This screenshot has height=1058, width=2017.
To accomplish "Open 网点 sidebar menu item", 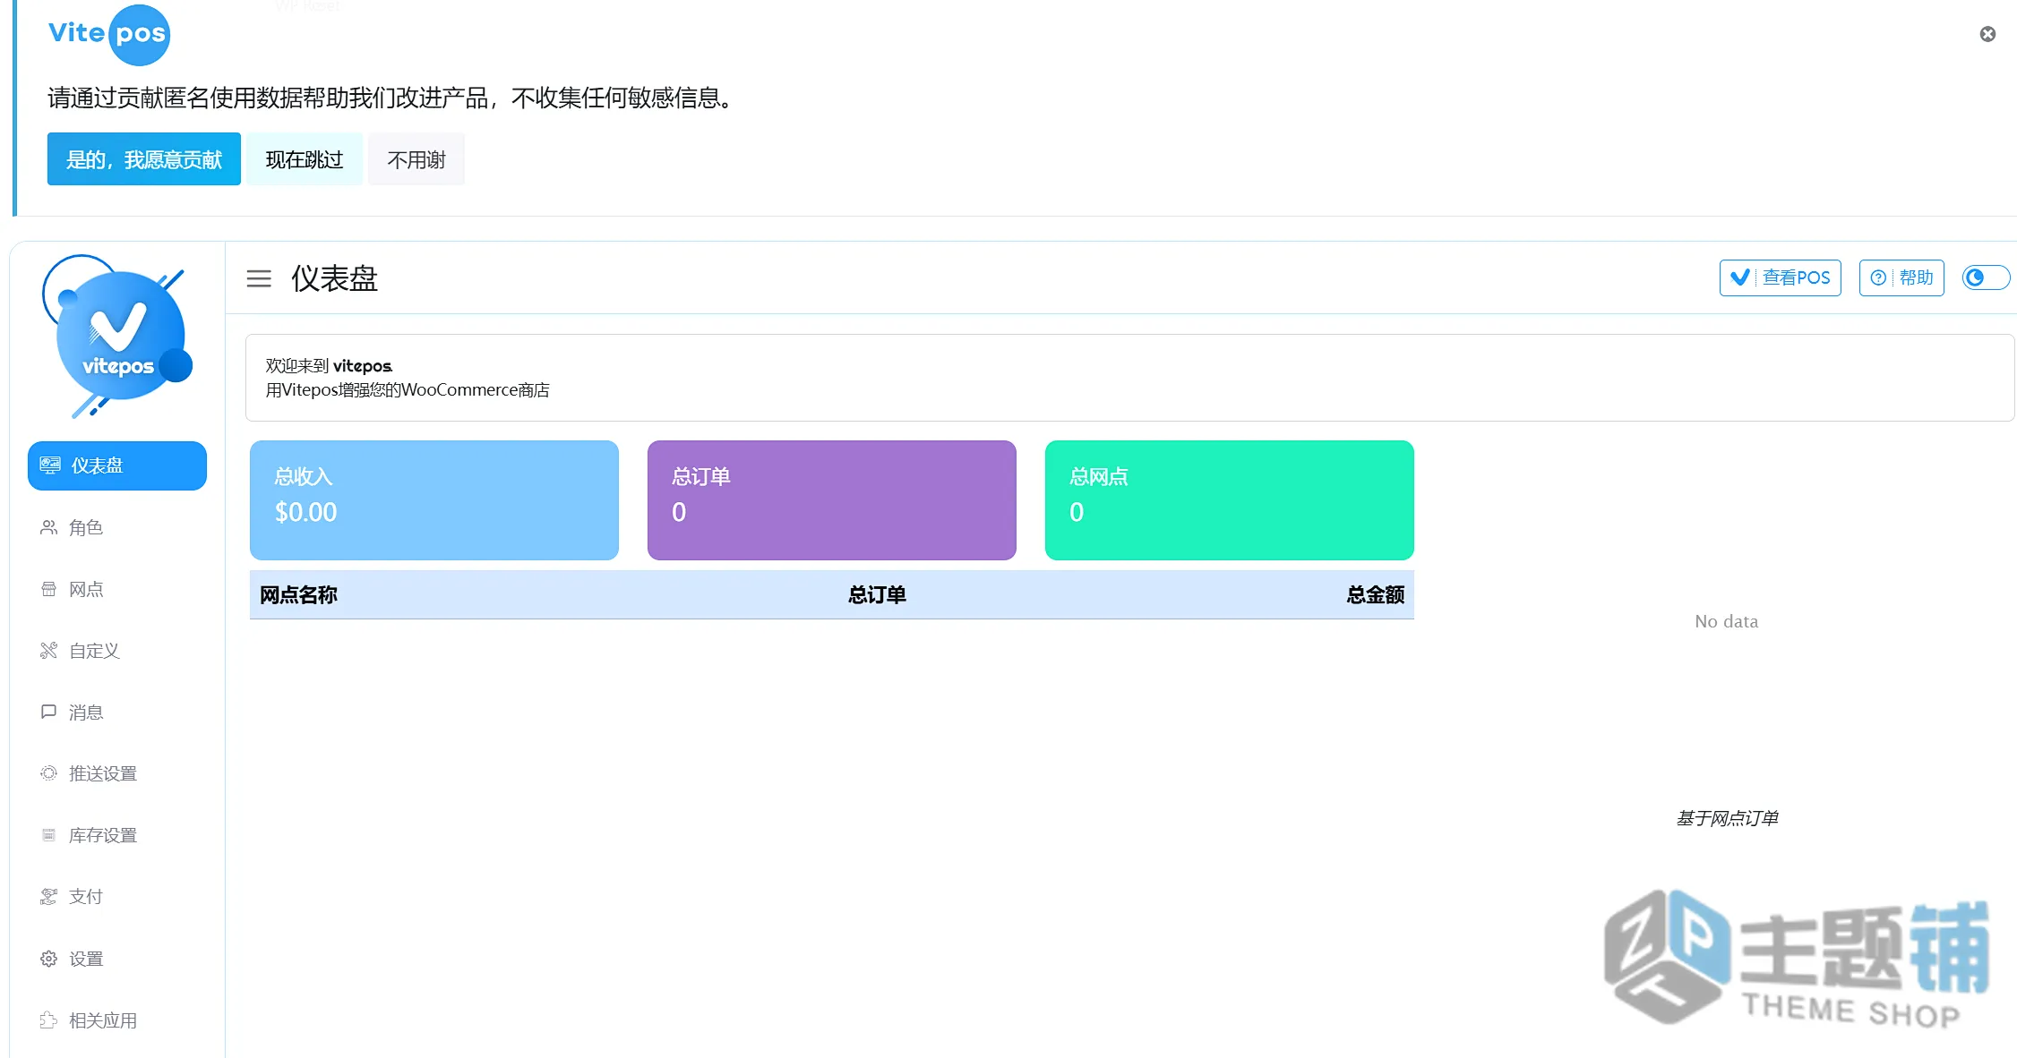I will point(117,589).
